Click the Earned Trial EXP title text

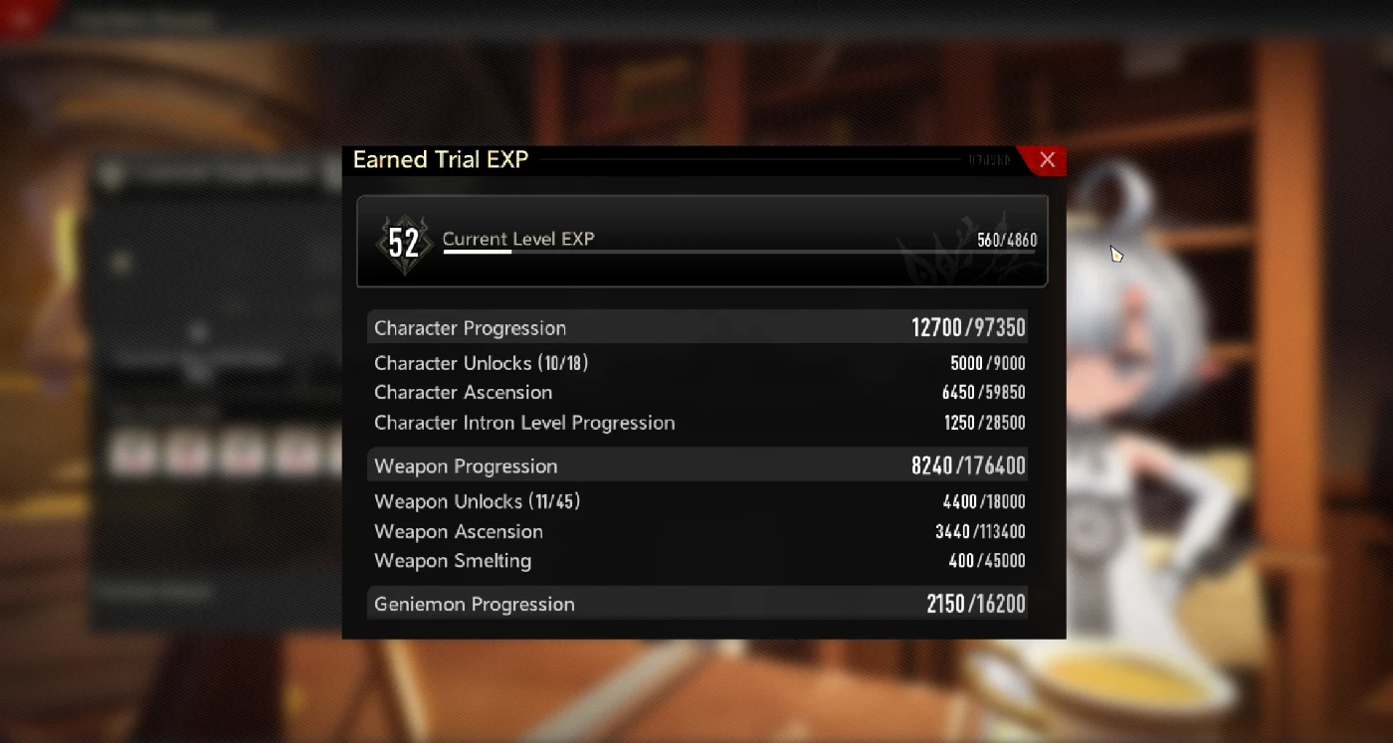(441, 160)
